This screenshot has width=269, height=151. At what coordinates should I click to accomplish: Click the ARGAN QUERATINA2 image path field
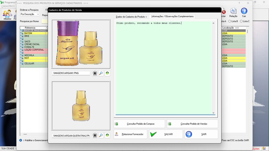[71, 136]
